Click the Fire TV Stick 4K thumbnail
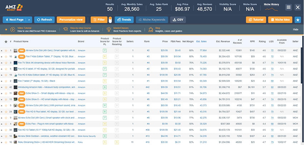 tap(15, 63)
